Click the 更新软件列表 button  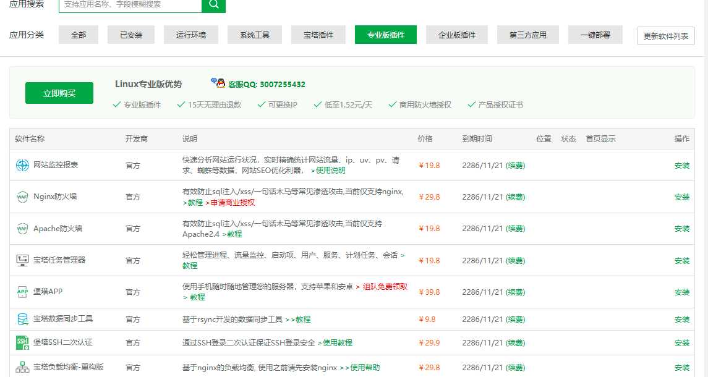tap(665, 36)
